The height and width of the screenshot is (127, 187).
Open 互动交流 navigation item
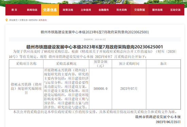[x=175, y=10]
